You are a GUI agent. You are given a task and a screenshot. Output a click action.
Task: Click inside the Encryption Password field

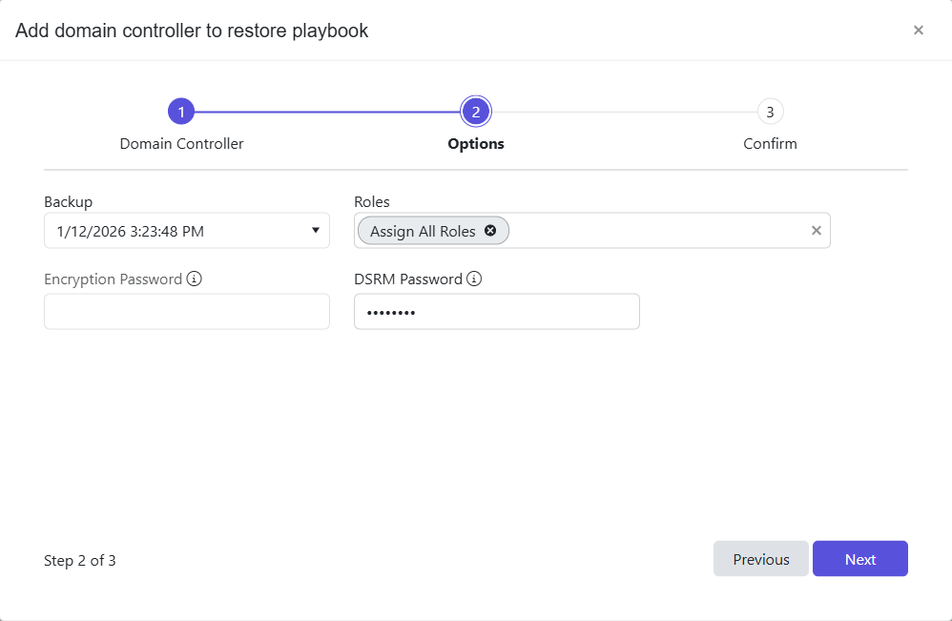click(187, 311)
